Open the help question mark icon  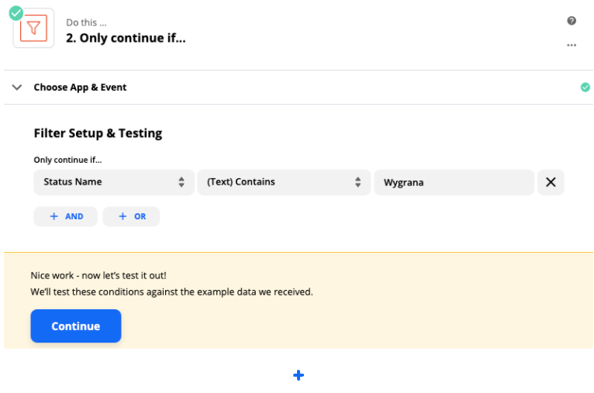tap(572, 20)
